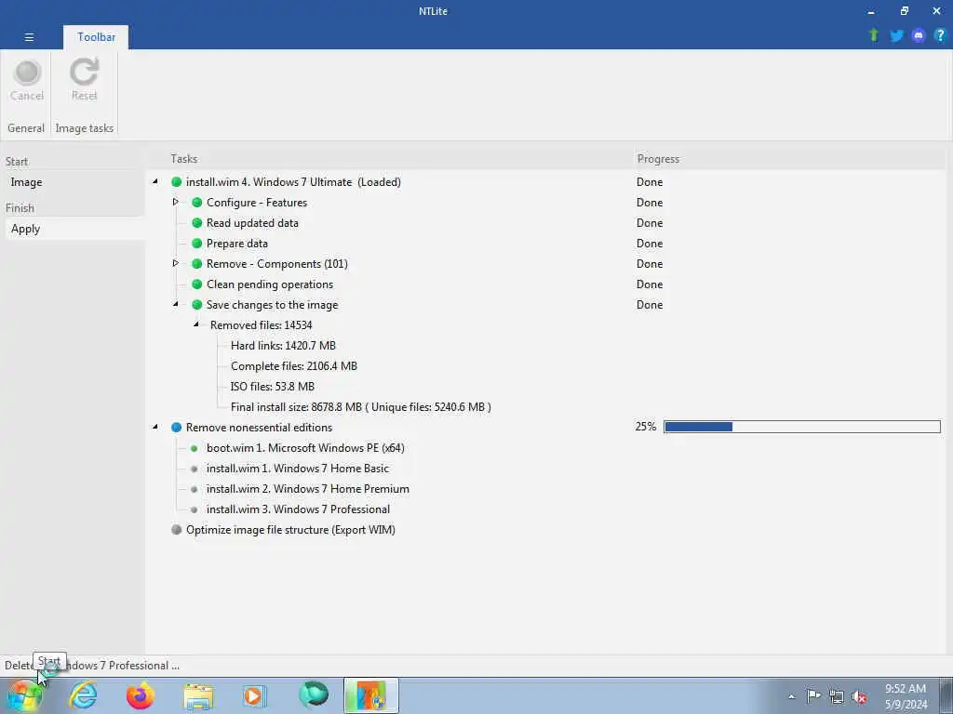Select the Toolbar tab
The image size is (953, 714).
pos(96,37)
